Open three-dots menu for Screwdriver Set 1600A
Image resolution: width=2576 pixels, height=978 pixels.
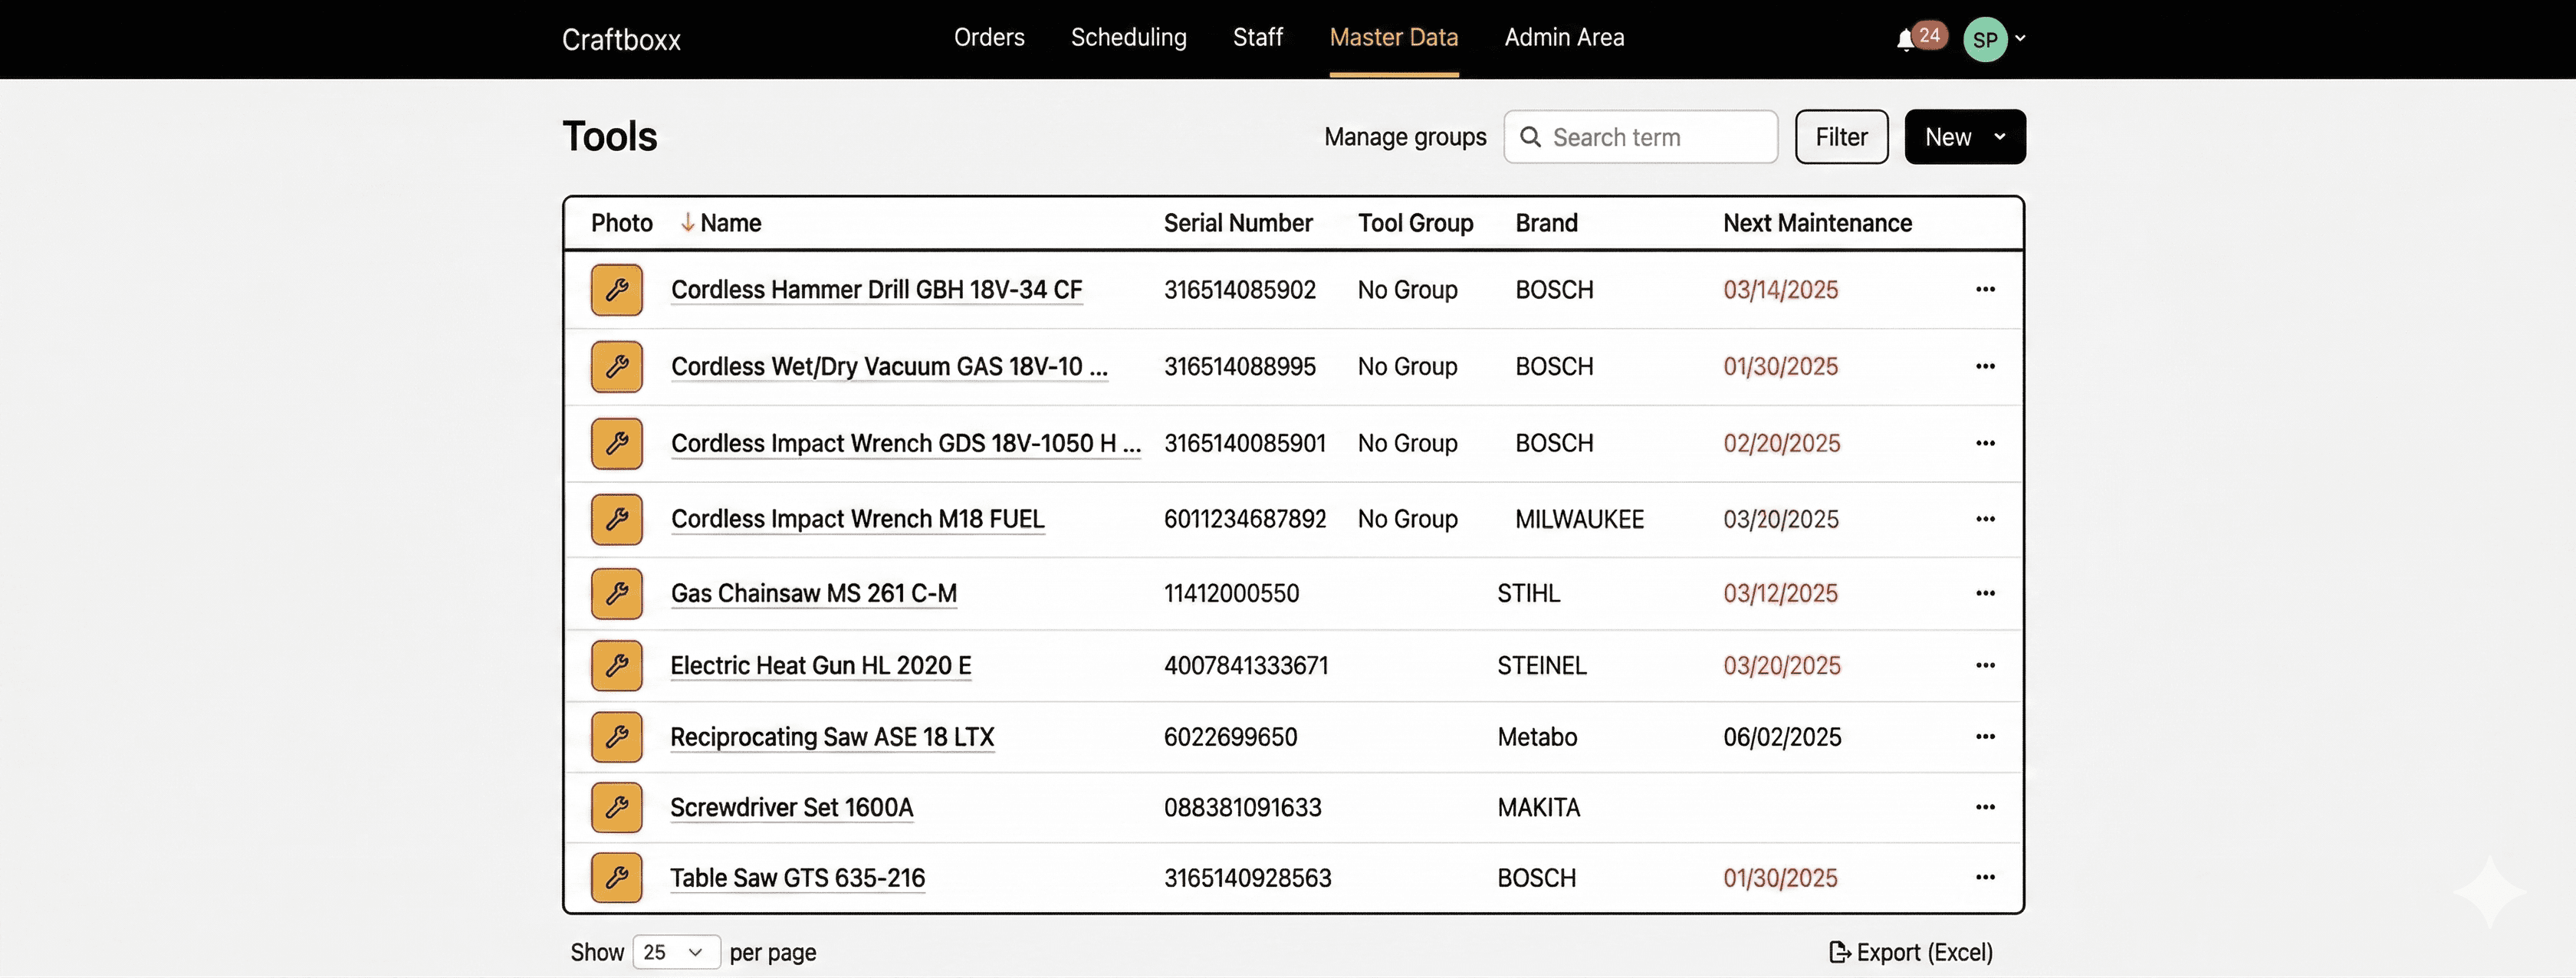coord(1985,807)
